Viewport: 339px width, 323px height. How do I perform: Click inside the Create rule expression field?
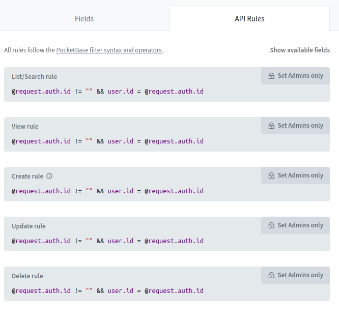tap(153, 191)
